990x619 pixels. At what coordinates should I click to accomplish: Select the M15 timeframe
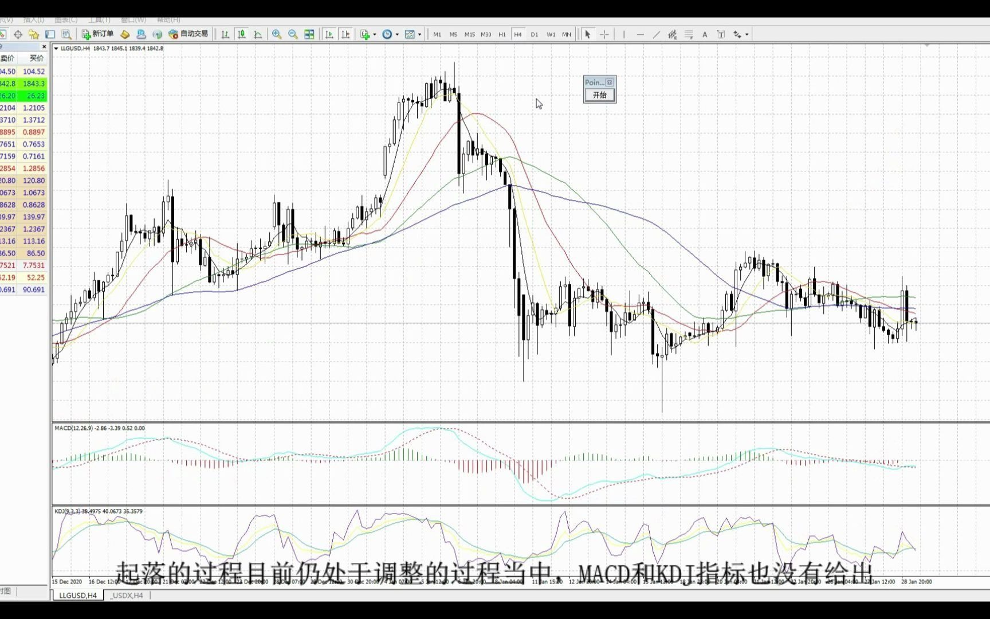point(470,34)
